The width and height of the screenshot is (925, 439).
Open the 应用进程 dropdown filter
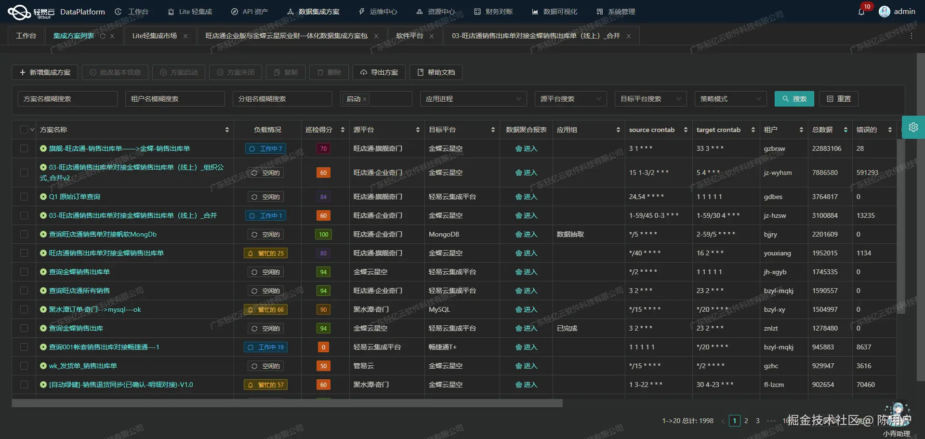tap(473, 99)
